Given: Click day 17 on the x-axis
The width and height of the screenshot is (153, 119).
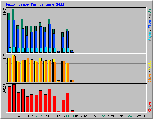Looking at the screenshot, I should [x=81, y=116].
